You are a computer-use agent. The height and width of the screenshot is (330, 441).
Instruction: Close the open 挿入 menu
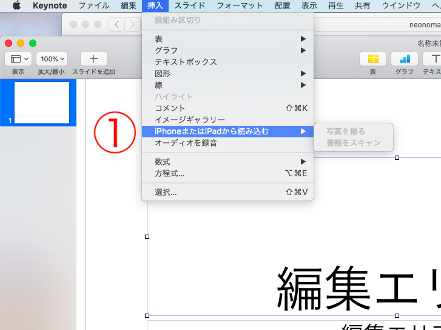[155, 5]
